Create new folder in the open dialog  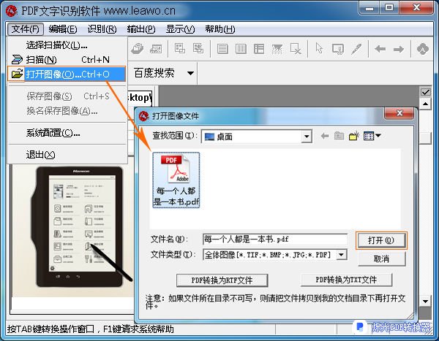click(x=354, y=136)
